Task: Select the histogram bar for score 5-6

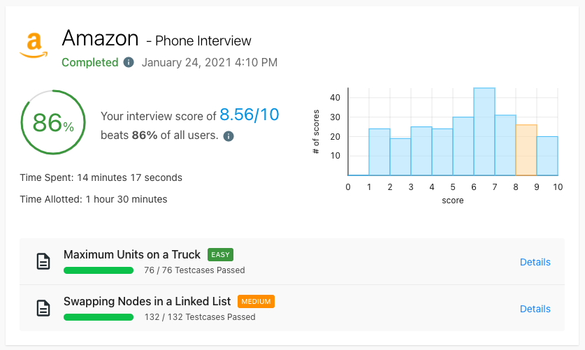Action: (463, 146)
